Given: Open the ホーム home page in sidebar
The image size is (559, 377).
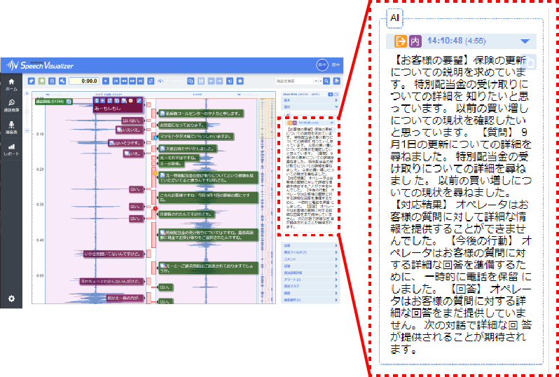Looking at the screenshot, I should pos(11,85).
